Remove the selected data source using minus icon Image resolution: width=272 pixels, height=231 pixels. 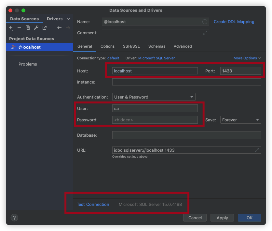19,28
